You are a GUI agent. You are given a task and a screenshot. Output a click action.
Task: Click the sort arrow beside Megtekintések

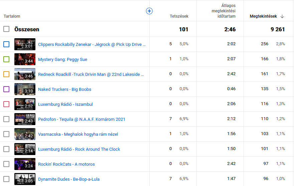282,16
